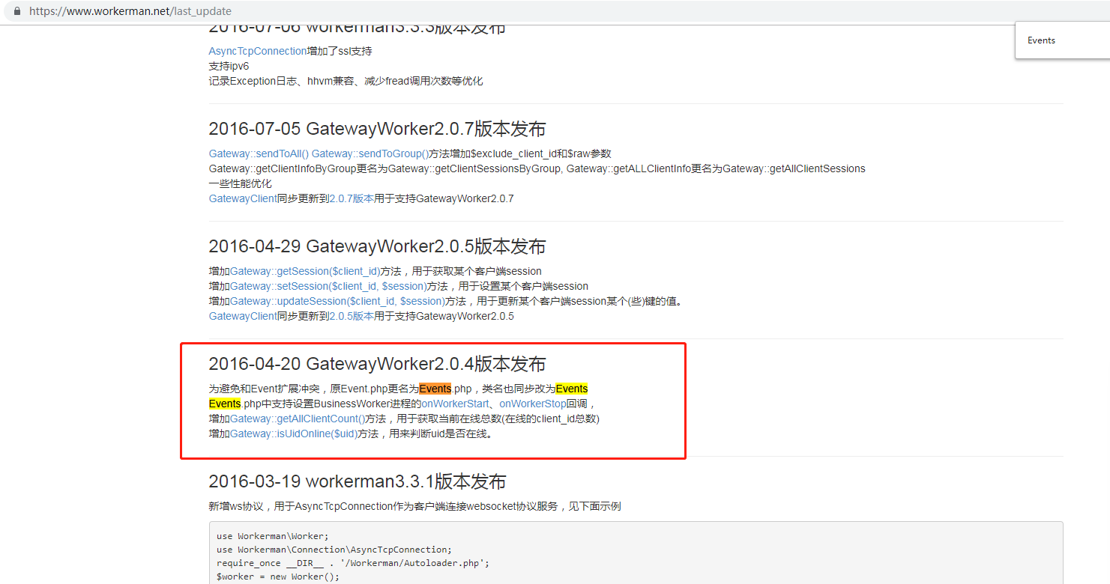Open GatewayClient link in the 2.0.7 section

243,198
